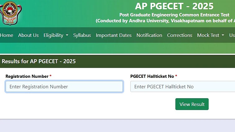Open the Home page link
Screen dimensions: 235x132
click(x=7, y=35)
